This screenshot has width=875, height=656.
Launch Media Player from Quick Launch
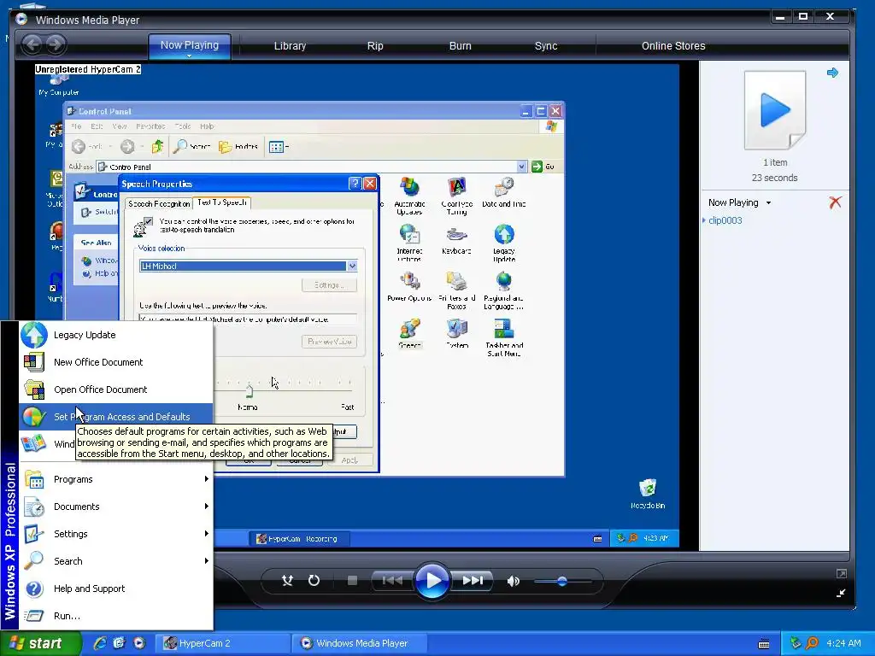click(139, 643)
